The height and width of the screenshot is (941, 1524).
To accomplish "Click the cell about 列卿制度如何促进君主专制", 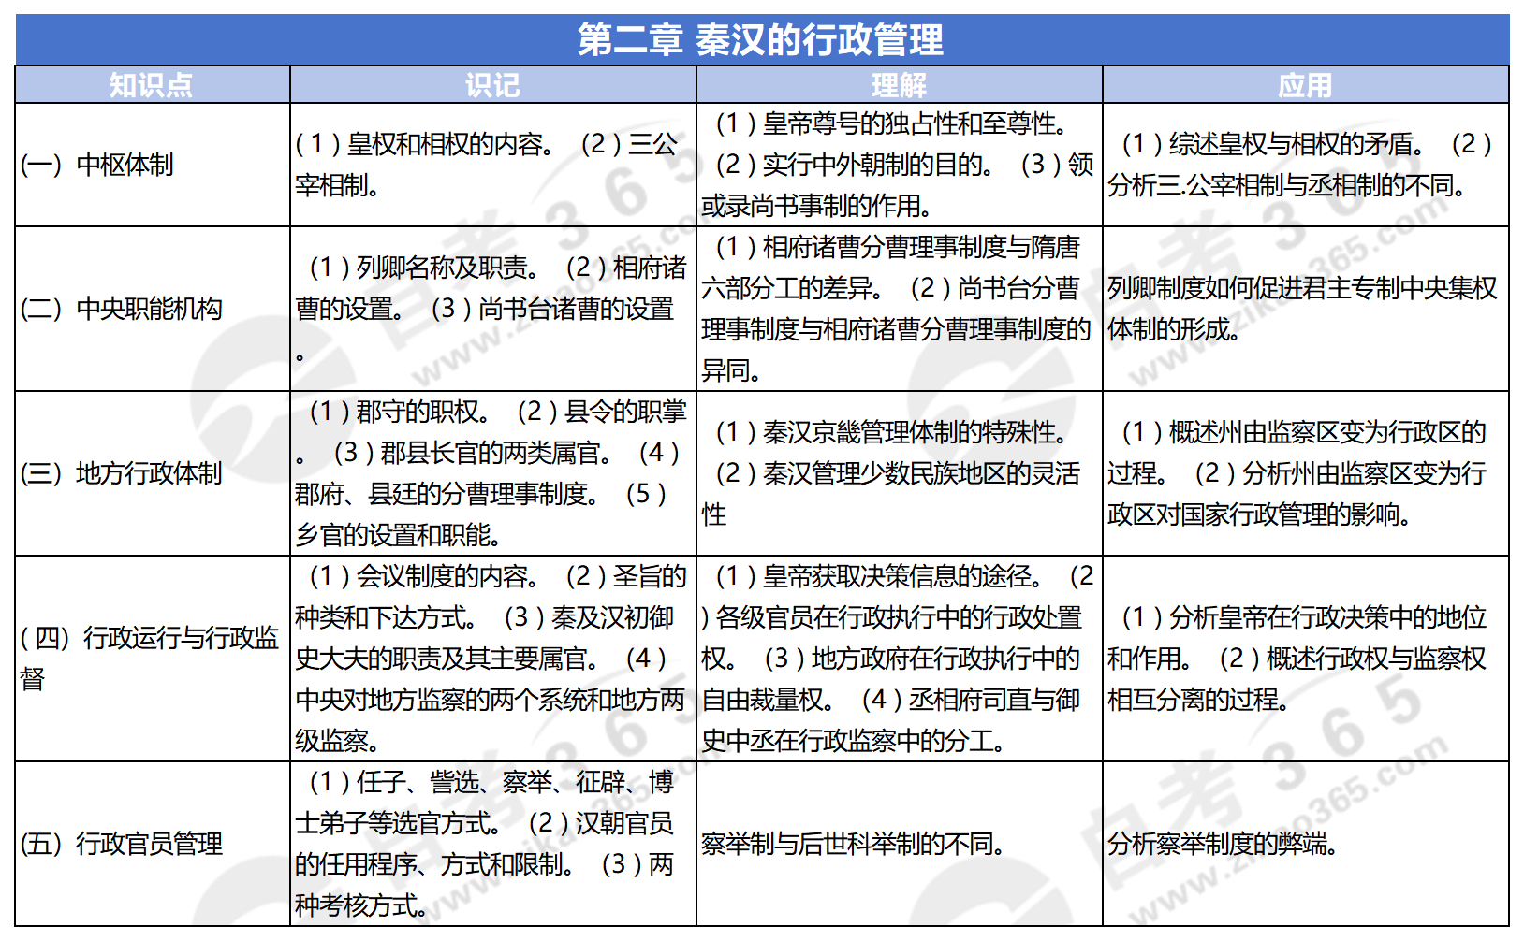I will pos(1305,309).
